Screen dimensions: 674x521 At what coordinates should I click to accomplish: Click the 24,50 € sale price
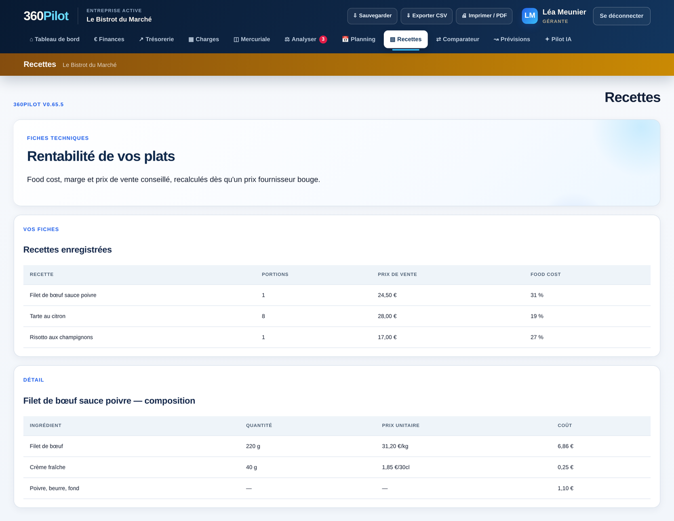(x=387, y=295)
